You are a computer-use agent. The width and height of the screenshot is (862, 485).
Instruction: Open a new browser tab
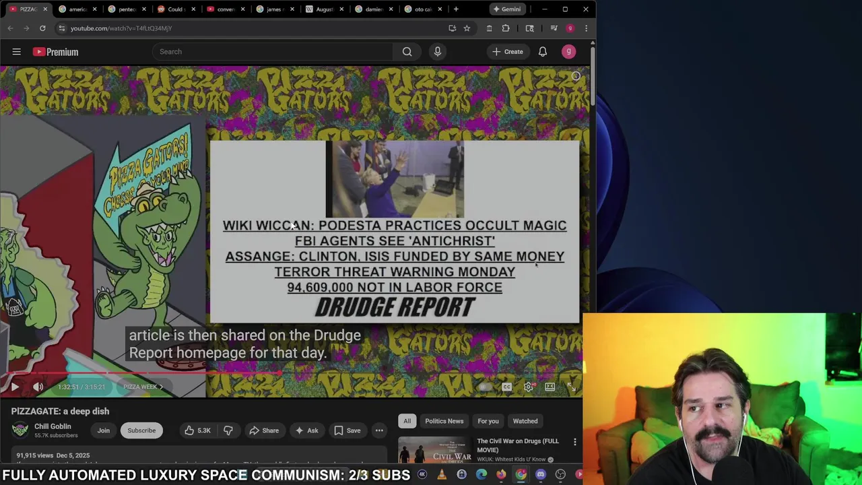[456, 9]
